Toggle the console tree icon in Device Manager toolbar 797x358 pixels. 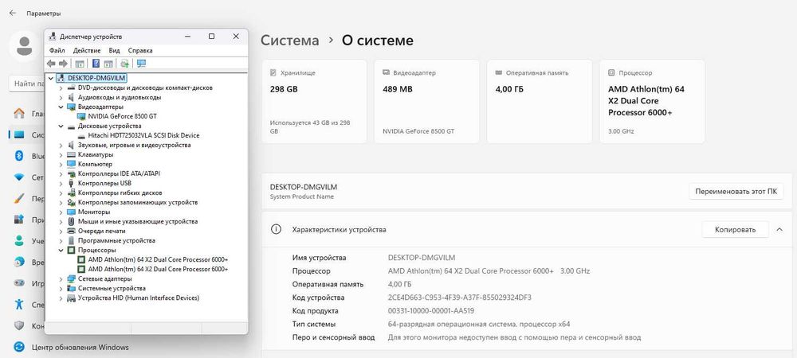pyautogui.click(x=79, y=64)
